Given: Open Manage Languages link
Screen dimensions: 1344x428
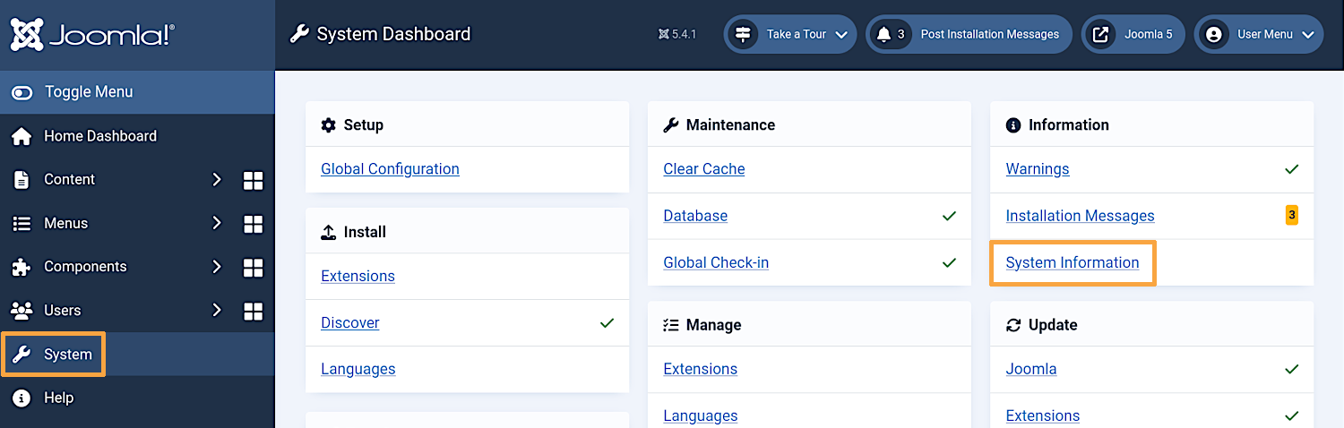Looking at the screenshot, I should pos(701,415).
